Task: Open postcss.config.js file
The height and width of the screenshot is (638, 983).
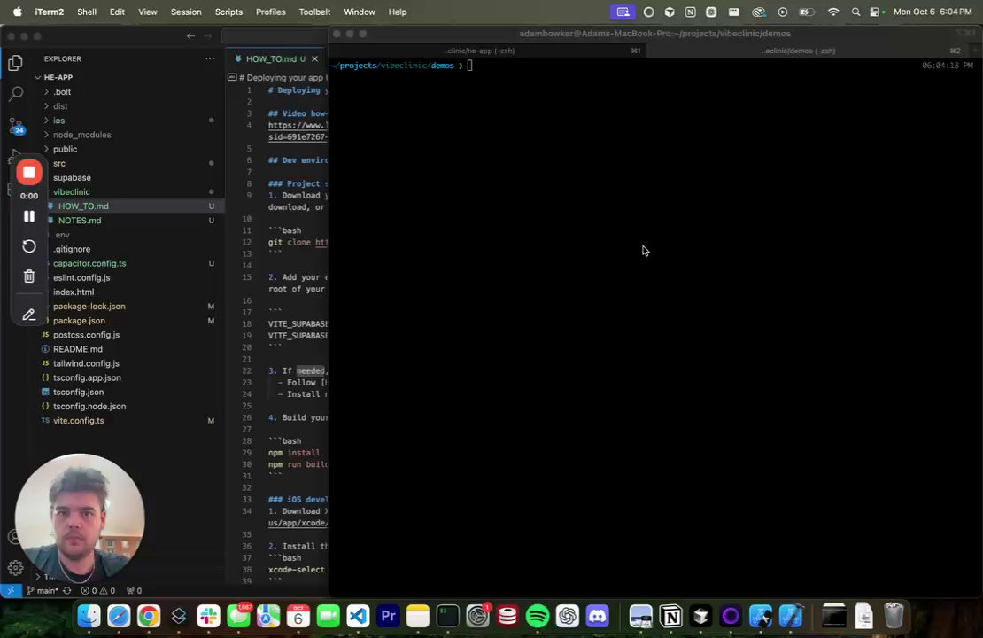Action: pyautogui.click(x=86, y=335)
